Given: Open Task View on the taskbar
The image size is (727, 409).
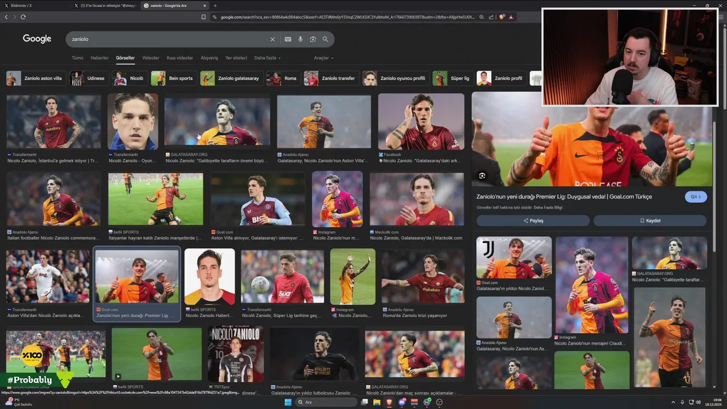Looking at the screenshot, I should point(365,402).
